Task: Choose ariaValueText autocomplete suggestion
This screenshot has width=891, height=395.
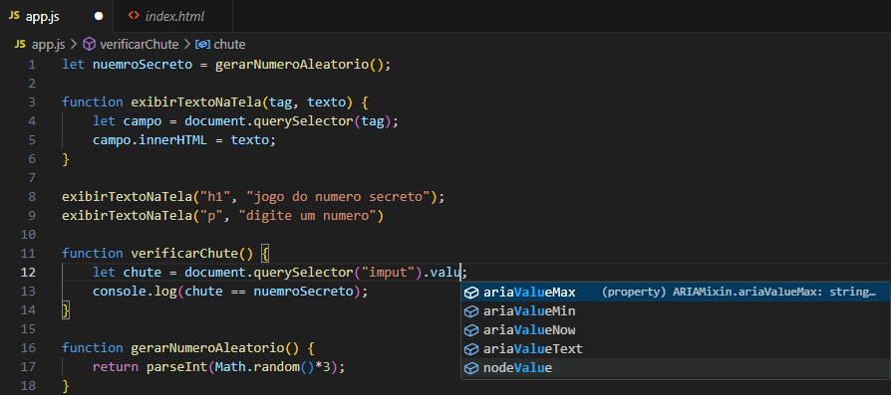Action: tap(676, 349)
